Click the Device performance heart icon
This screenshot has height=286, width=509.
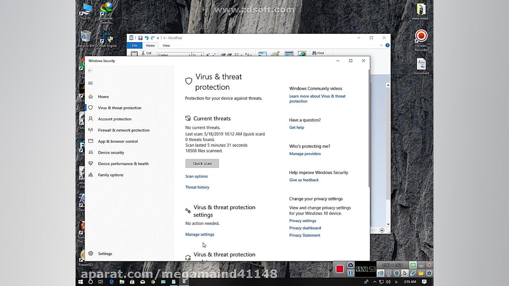point(91,163)
